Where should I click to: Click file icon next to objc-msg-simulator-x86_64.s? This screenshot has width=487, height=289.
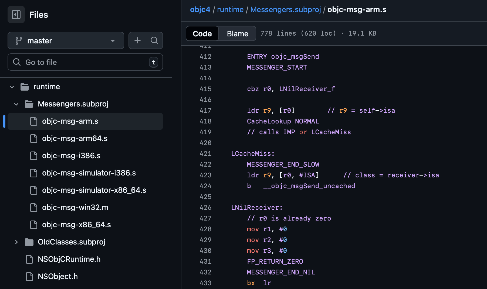[34, 190]
